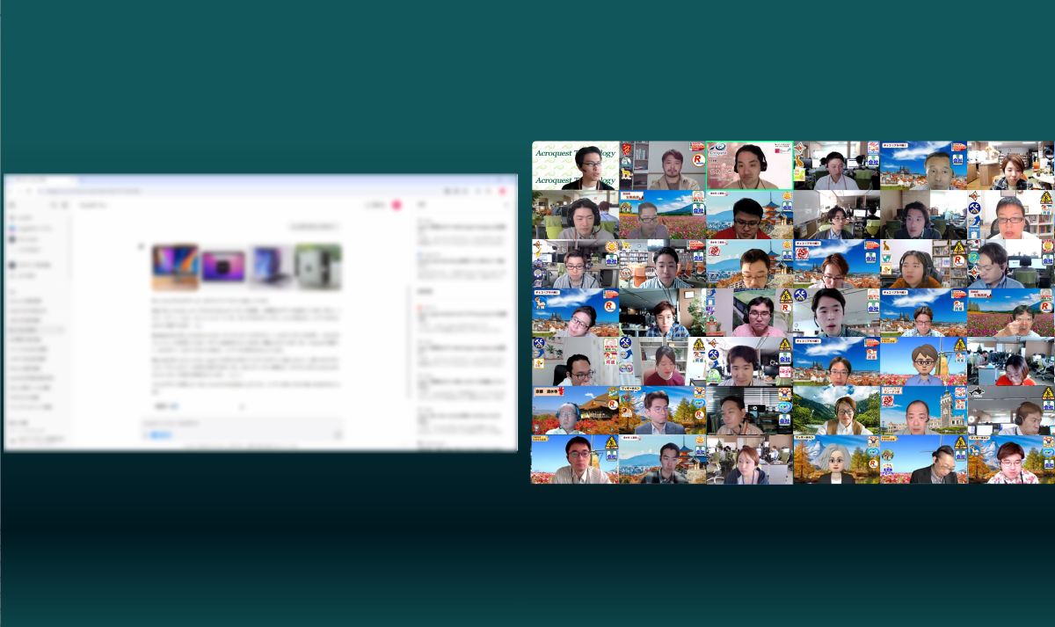Select the tile with clock tower background

[922, 410]
